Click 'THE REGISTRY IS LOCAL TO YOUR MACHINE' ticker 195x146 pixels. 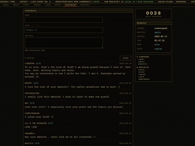129,2
